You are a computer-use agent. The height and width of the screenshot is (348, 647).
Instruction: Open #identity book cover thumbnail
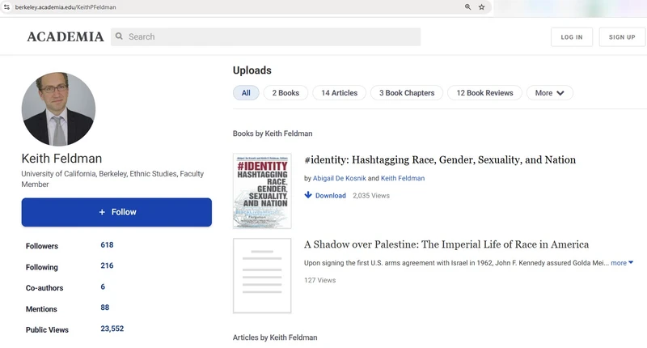262,191
